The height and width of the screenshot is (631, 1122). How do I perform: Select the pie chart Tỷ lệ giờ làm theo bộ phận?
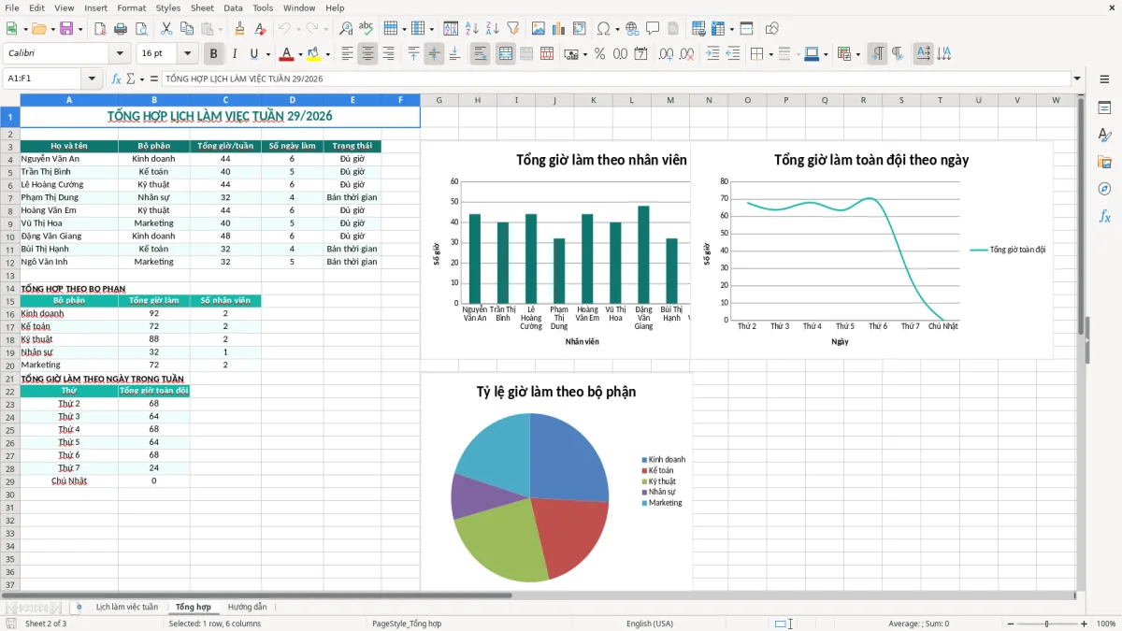point(556,482)
